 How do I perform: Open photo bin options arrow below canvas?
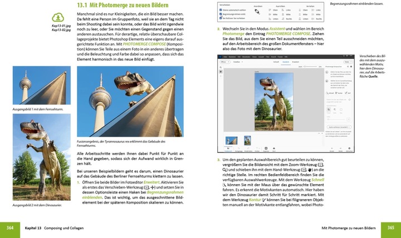(x=322, y=133)
